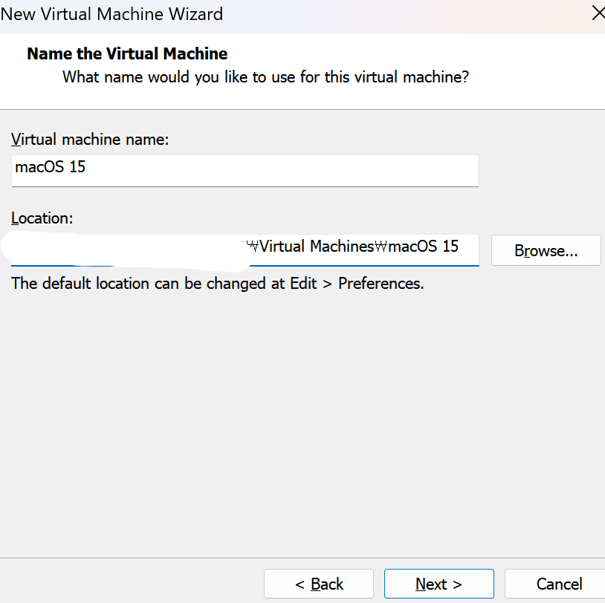605x603 pixels.
Task: Click the "New Virtual Machine Wizard" title text
Action: 111,13
